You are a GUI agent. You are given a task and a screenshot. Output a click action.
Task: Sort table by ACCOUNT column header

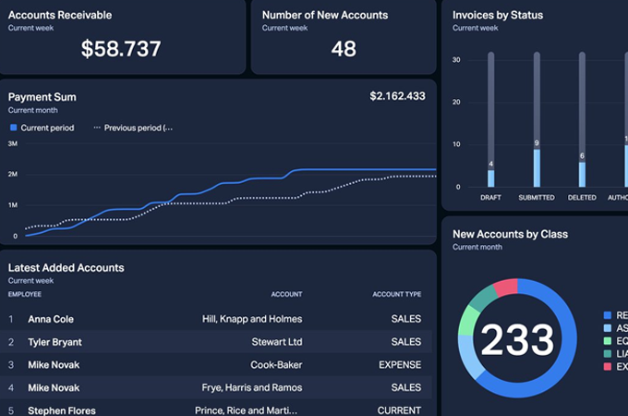(x=286, y=294)
